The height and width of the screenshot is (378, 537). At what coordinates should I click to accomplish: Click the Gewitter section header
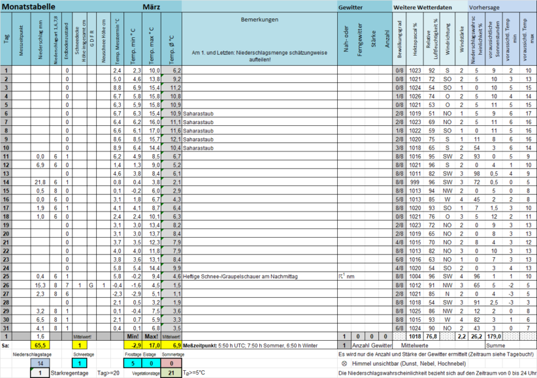[x=351, y=6]
